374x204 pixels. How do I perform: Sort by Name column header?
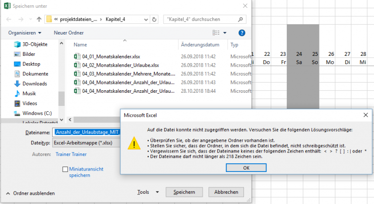(x=80, y=45)
